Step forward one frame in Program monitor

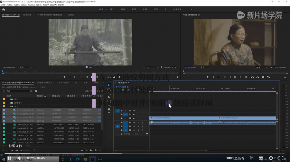(x=240, y=77)
